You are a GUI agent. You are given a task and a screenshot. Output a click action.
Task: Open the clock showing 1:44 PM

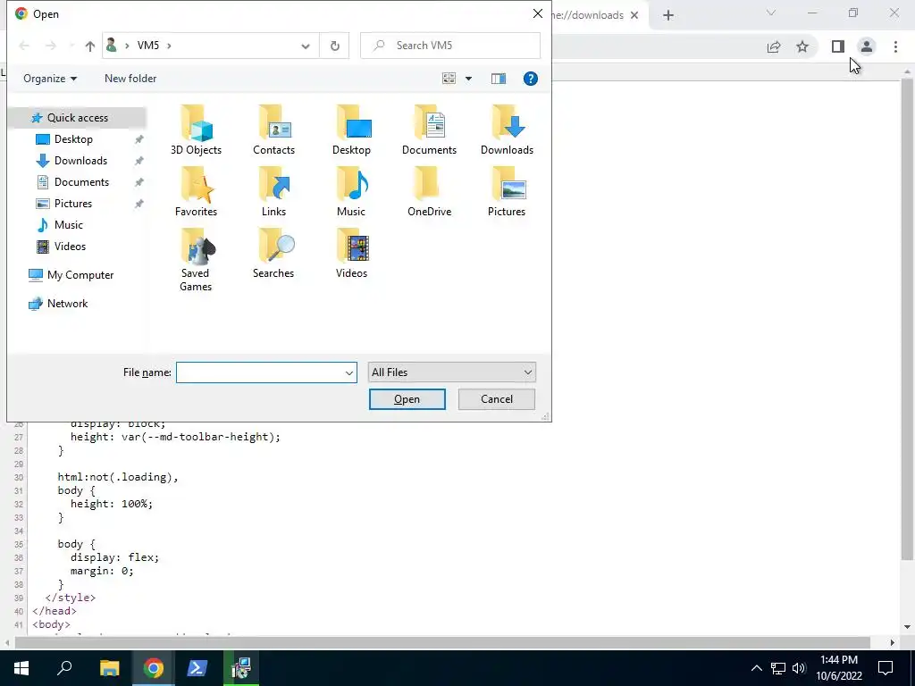(x=838, y=668)
